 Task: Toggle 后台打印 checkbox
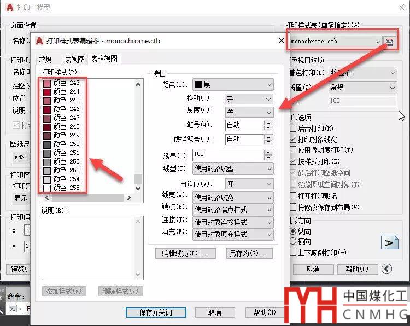(x=293, y=128)
